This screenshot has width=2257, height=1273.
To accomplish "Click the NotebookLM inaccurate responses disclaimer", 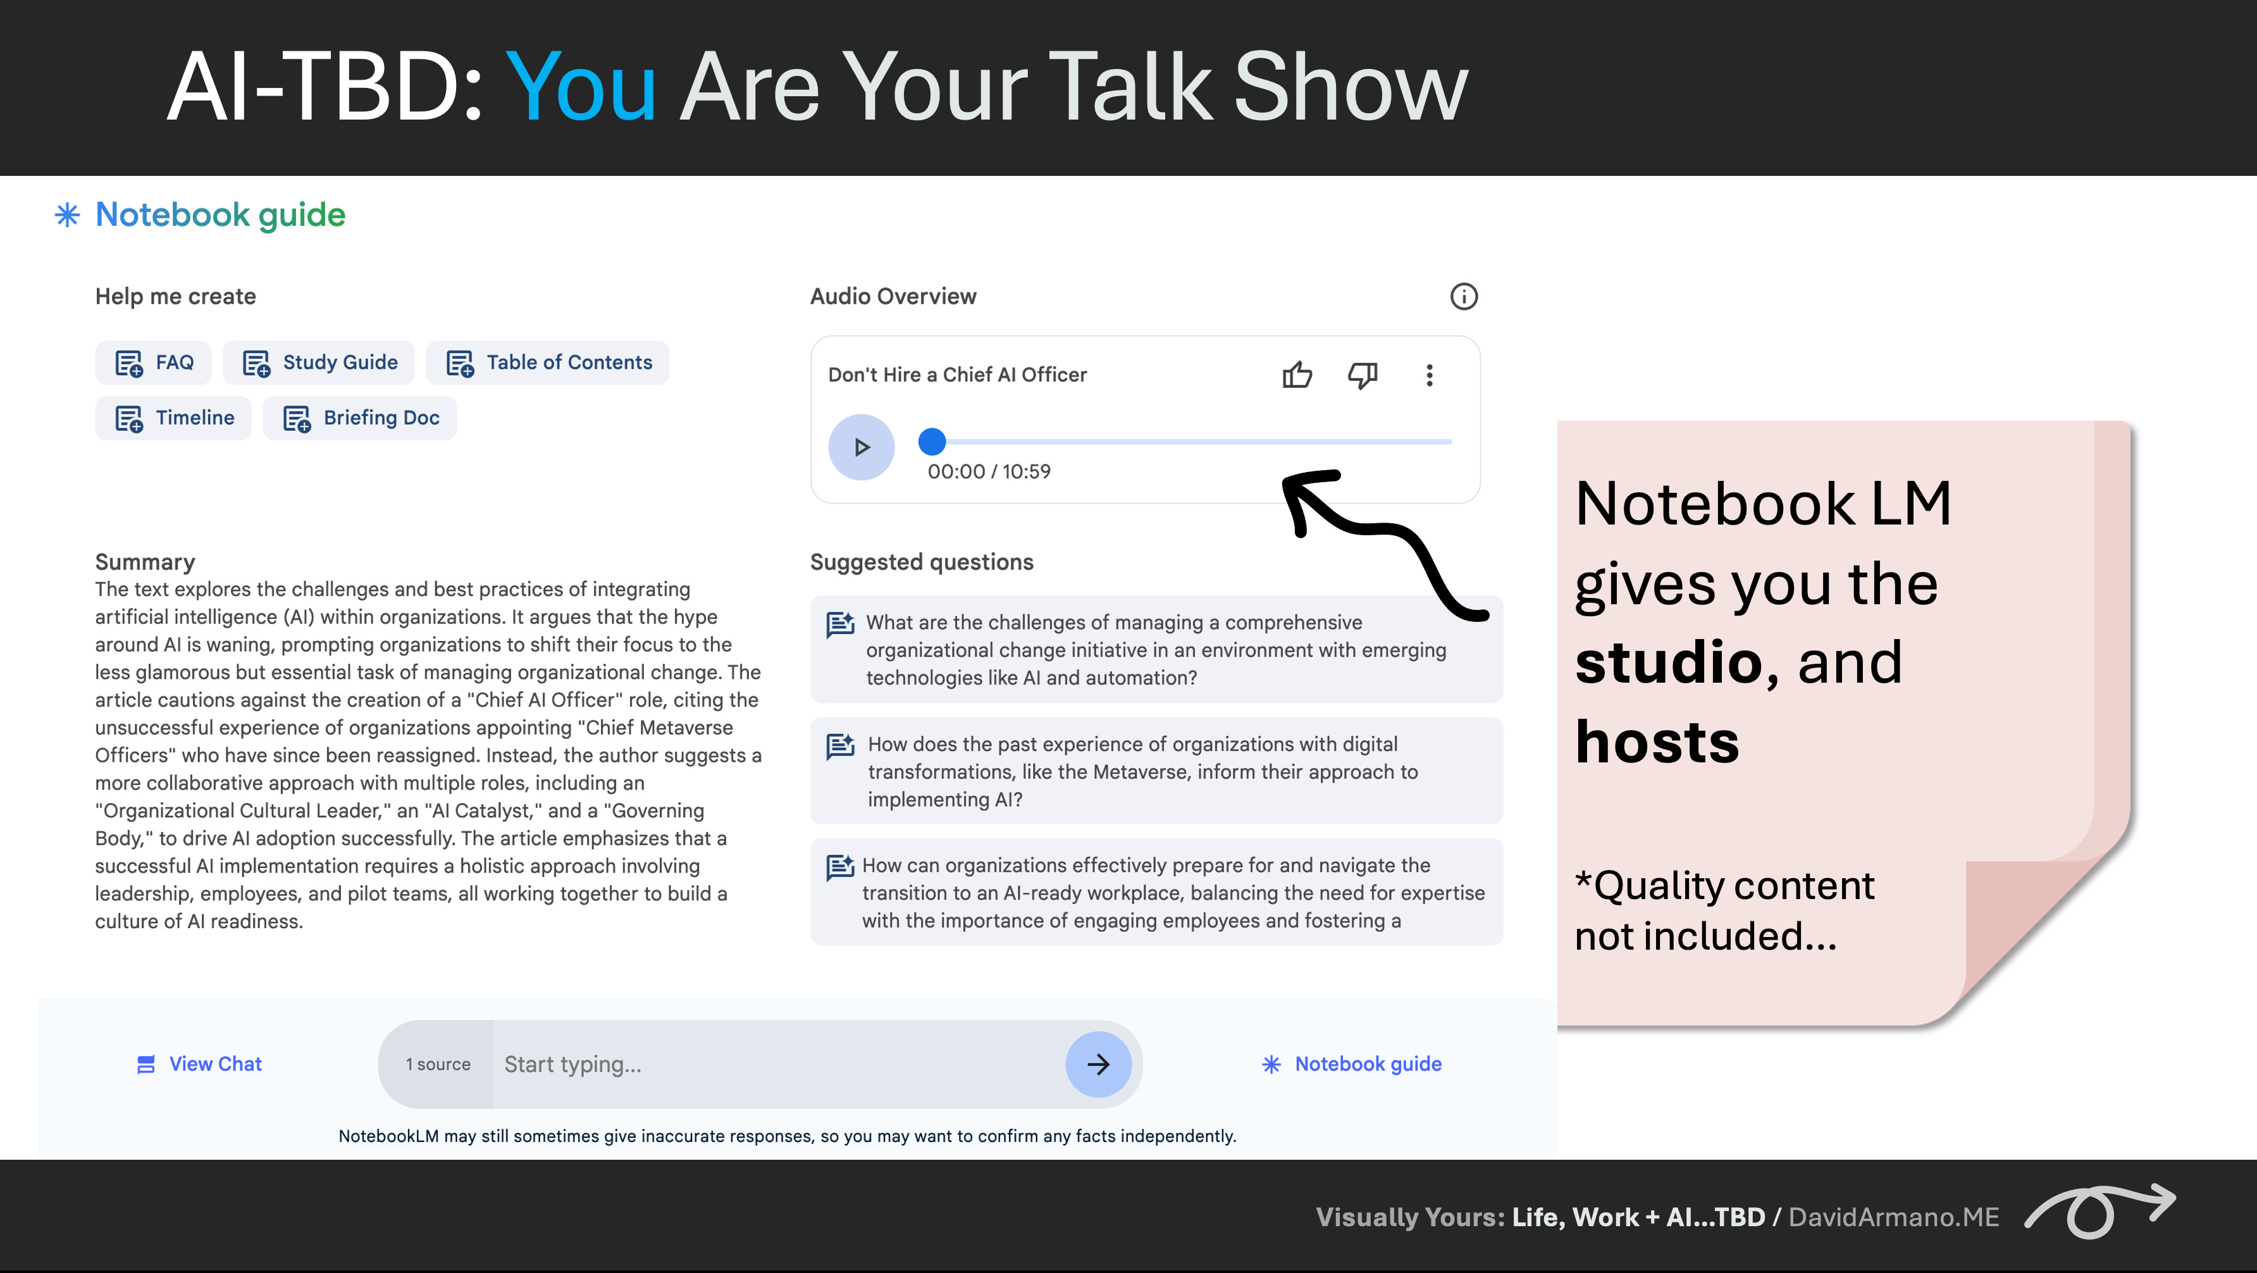I will (x=788, y=1136).
